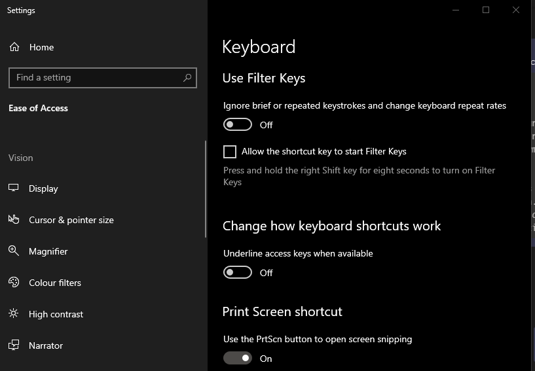The width and height of the screenshot is (535, 371).
Task: Click the Keyboard page title
Action: click(259, 47)
